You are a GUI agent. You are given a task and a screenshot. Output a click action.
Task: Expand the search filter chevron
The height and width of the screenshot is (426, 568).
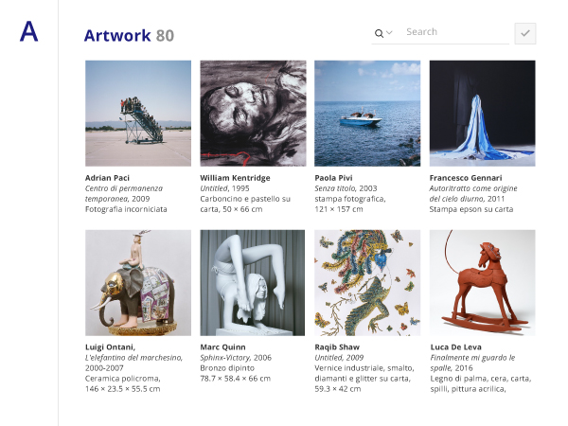389,32
